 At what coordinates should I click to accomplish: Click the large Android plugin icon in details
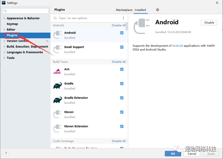click(x=142, y=26)
